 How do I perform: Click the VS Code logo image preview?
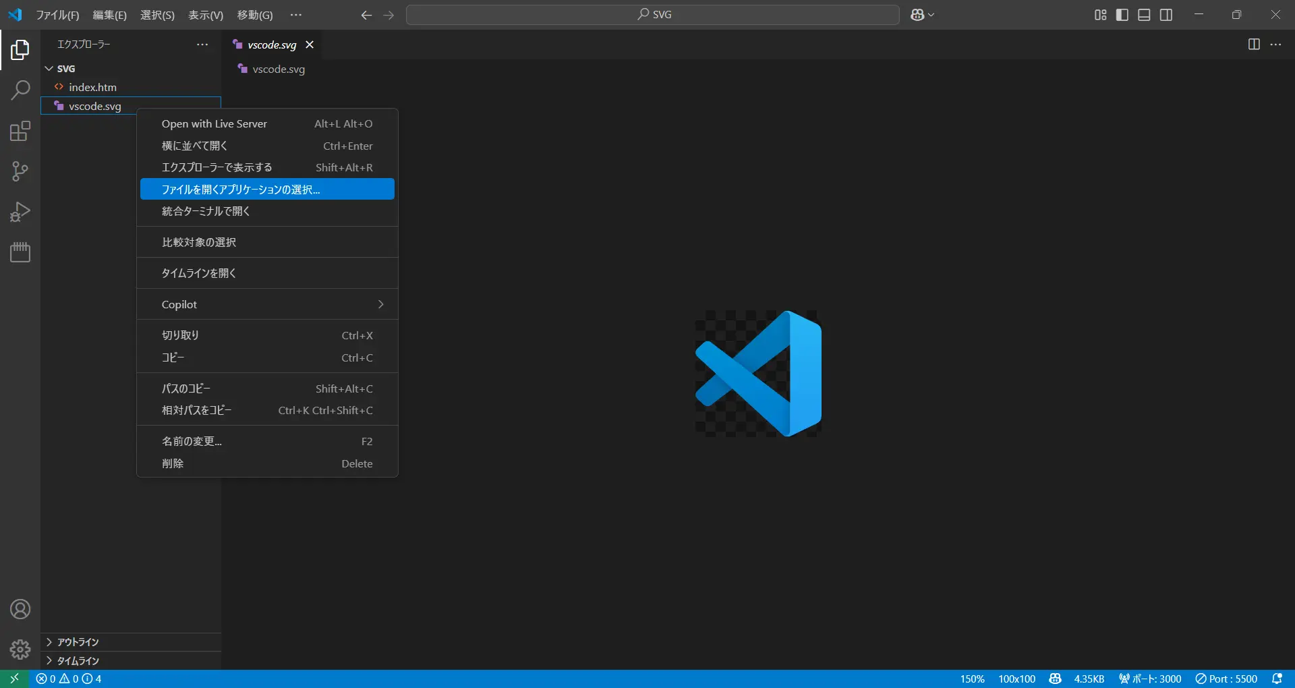(759, 374)
